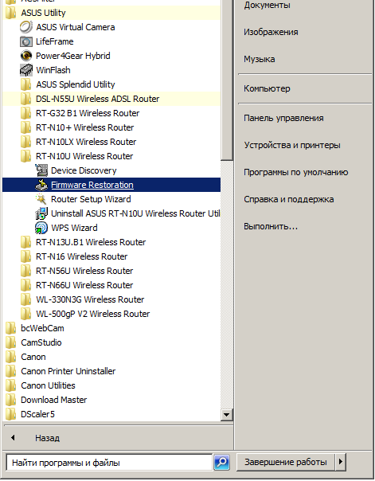Open Программы по умолчанию
Screen dimensions: 375x481
click(x=296, y=172)
